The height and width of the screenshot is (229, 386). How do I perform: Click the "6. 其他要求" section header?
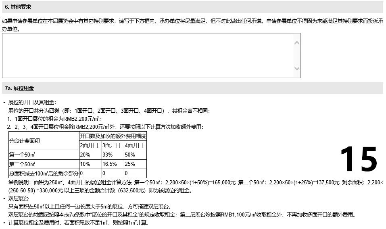18,7
